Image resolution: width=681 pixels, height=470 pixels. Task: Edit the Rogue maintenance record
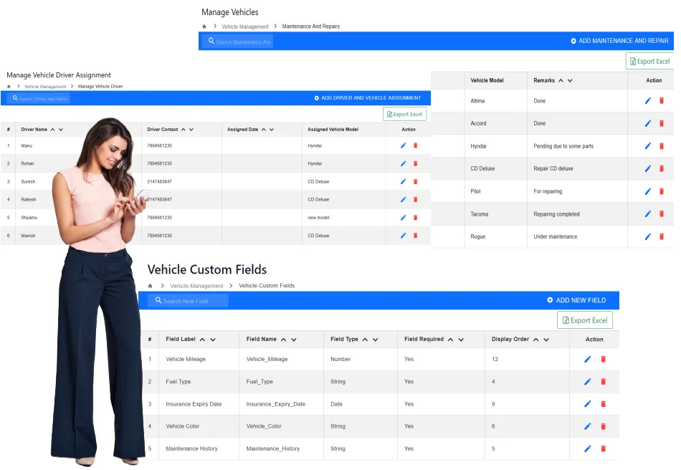647,236
